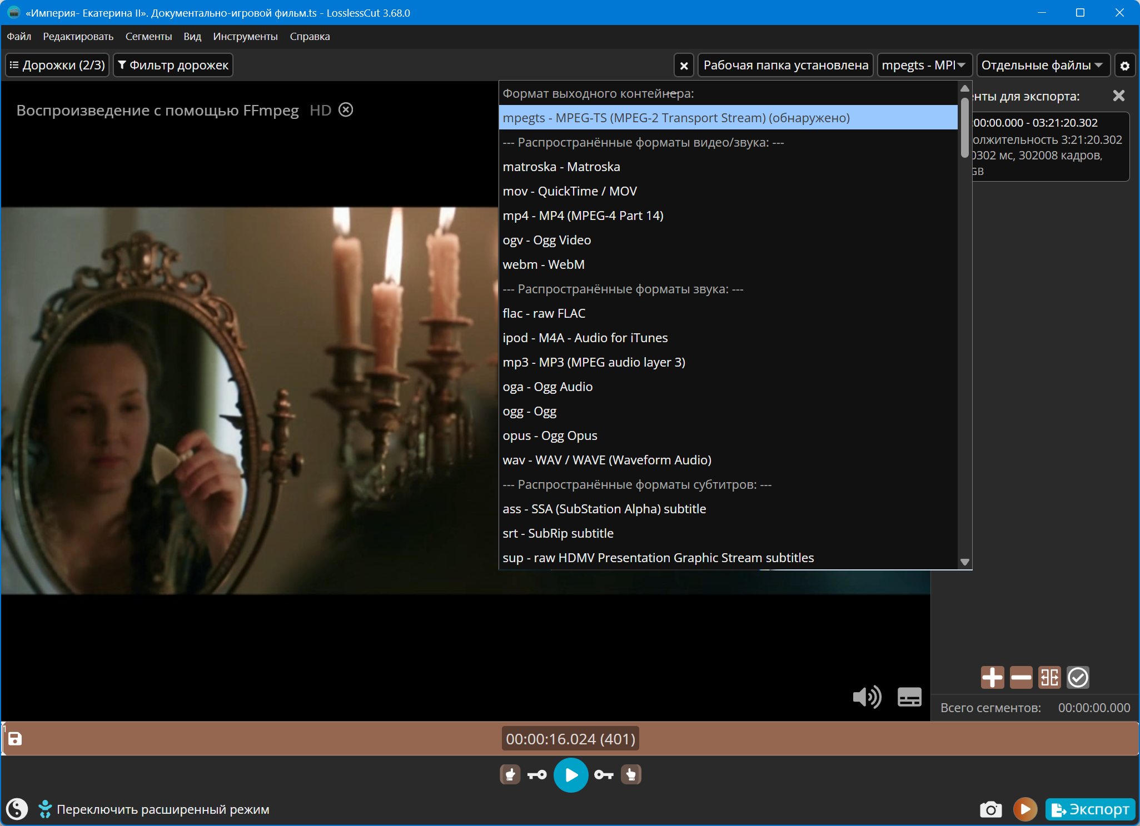Select 'mp4 - MP4 (MPEG-4 Part 14)' format
The image size is (1140, 826).
583,216
